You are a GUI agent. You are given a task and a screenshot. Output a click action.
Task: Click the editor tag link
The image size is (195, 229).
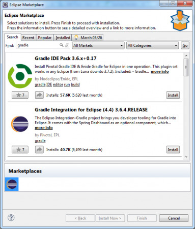[x=58, y=84]
